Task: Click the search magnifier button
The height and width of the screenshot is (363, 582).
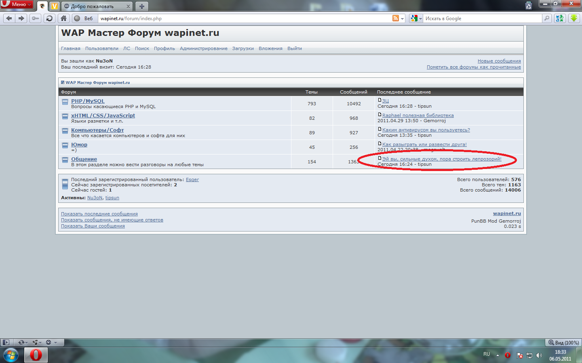Action: pos(547,18)
